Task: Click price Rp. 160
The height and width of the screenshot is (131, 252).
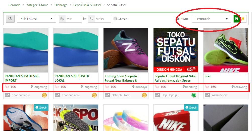Action: [210, 87]
